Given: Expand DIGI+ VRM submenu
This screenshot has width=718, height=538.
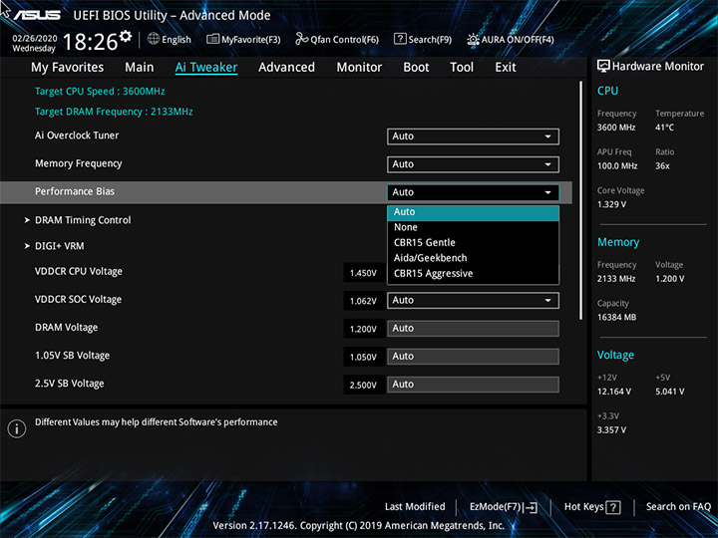Looking at the screenshot, I should (x=54, y=246).
